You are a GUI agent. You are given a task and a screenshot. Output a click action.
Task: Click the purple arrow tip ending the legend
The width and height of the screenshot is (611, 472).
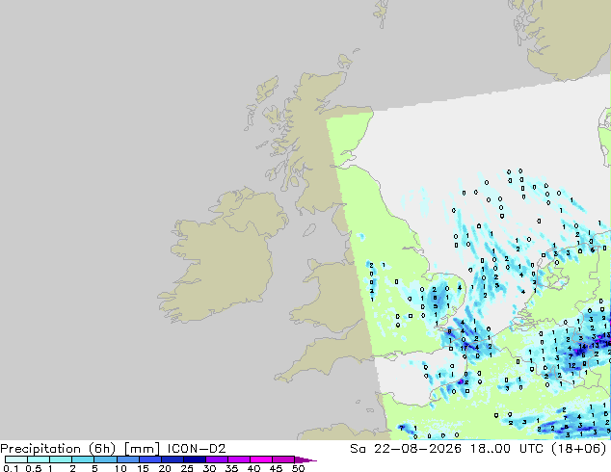[305, 459]
